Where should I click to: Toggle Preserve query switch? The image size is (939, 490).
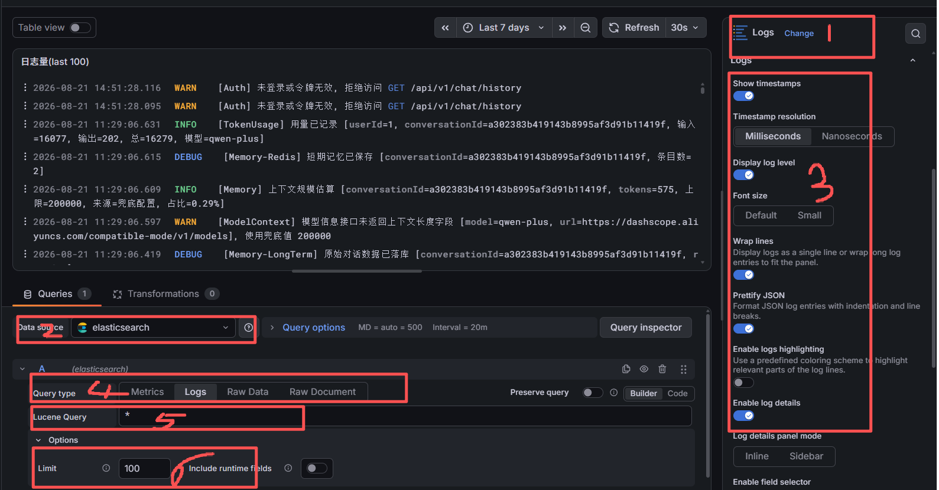click(593, 393)
